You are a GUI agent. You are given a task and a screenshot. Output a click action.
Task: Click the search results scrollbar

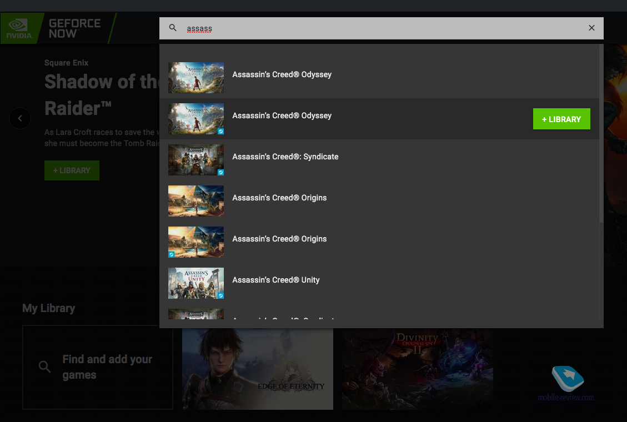(x=601, y=133)
